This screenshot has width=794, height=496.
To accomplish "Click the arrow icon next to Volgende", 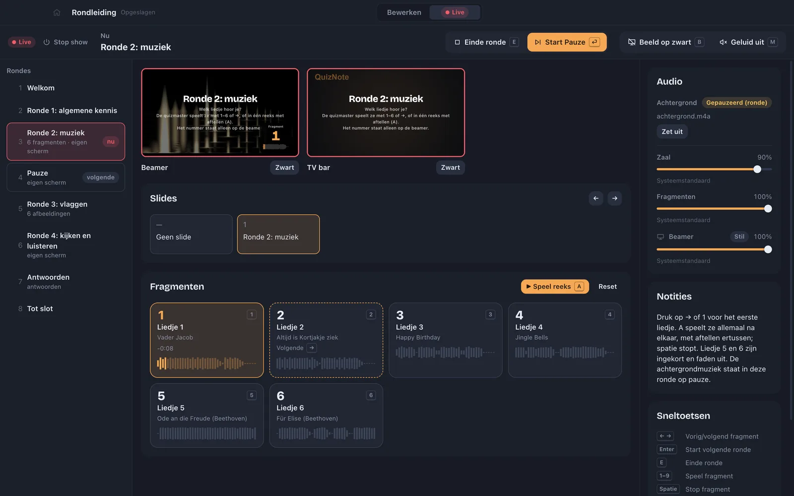I will (312, 348).
